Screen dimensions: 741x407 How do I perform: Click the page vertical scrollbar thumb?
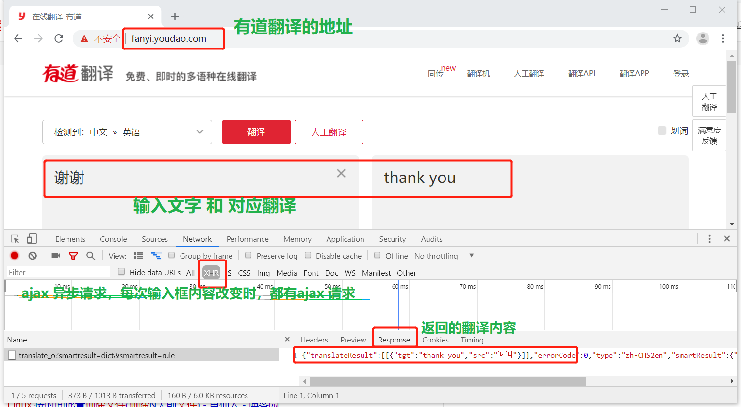(732, 87)
